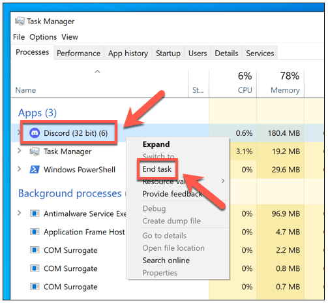Image resolution: width=328 pixels, height=303 pixels.
Task: Click the Task Manager title bar icon
Action: pyautogui.click(x=20, y=22)
